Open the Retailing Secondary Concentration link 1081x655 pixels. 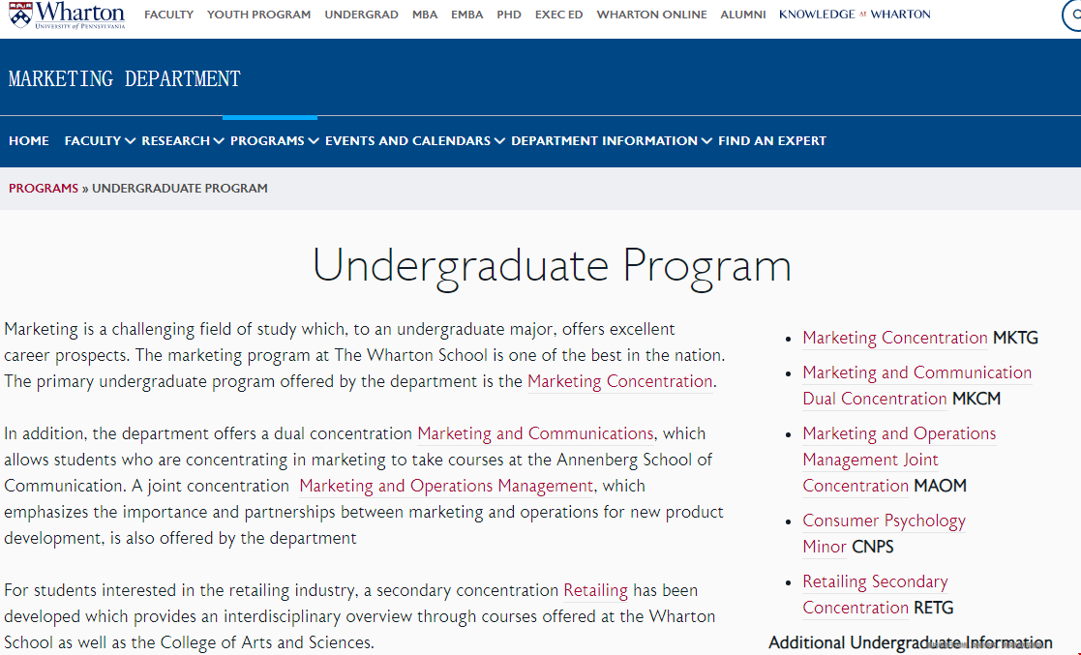(875, 594)
